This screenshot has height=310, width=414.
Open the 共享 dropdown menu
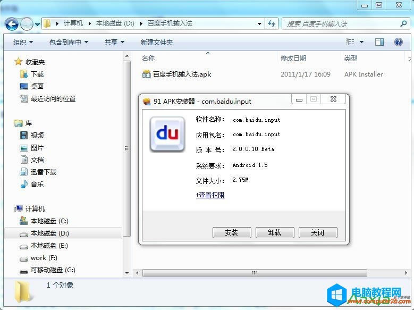114,42
